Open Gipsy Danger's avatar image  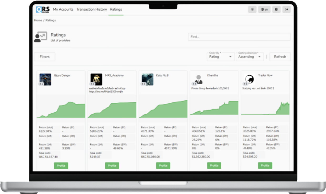pyautogui.click(x=45, y=79)
